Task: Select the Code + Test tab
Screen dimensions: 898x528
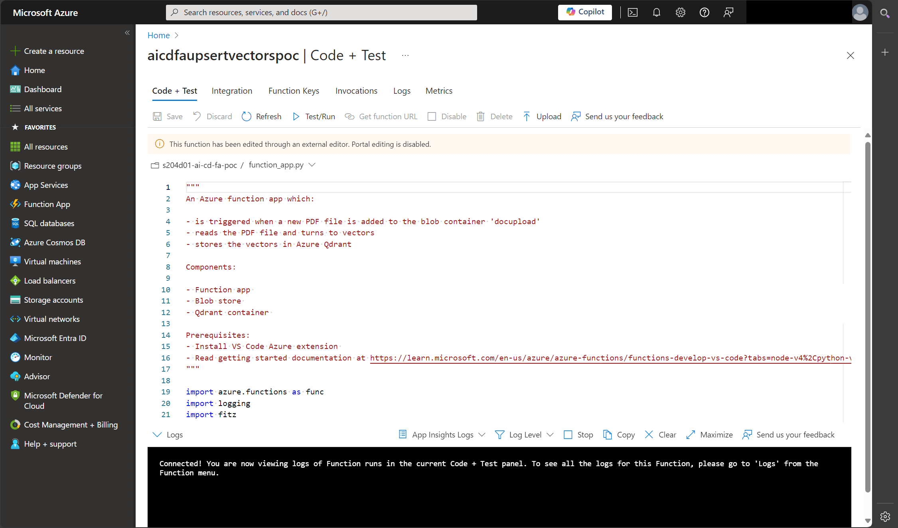Action: 175,91
